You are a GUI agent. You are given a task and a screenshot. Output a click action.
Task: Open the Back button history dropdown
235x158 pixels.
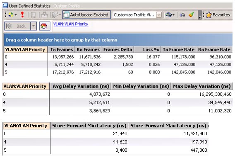point(34,26)
